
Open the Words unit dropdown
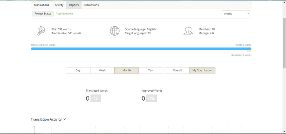pos(236,14)
